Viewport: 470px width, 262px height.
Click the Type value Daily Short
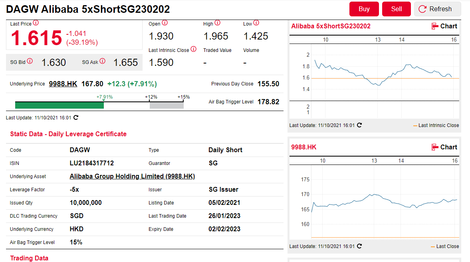point(225,150)
